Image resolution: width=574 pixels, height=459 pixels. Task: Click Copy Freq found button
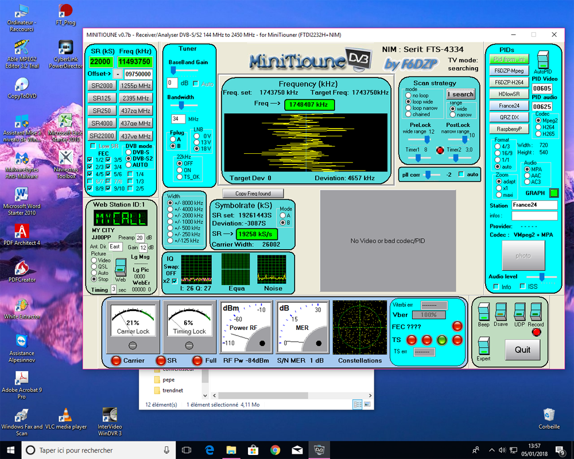point(253,193)
